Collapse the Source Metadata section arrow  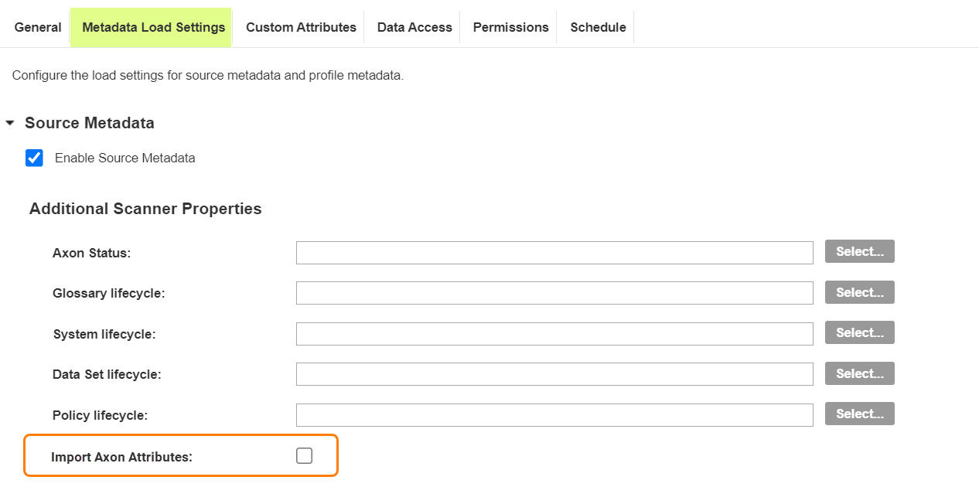(x=10, y=123)
